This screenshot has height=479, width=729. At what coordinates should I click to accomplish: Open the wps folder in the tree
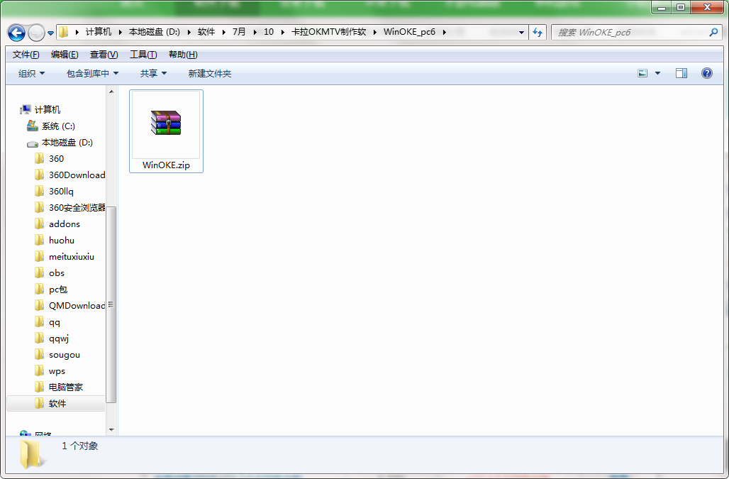(57, 371)
